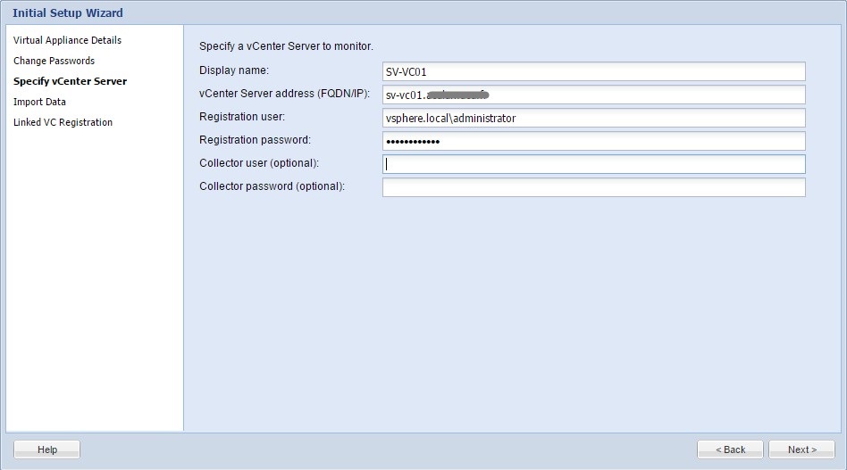Click the Next button
Viewport: 847px width, 470px height.
click(801, 449)
